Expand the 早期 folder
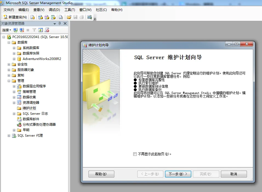The image size is (262, 192). 14,130
